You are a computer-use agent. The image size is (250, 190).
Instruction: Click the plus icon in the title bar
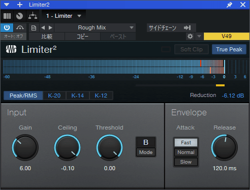click(20, 5)
